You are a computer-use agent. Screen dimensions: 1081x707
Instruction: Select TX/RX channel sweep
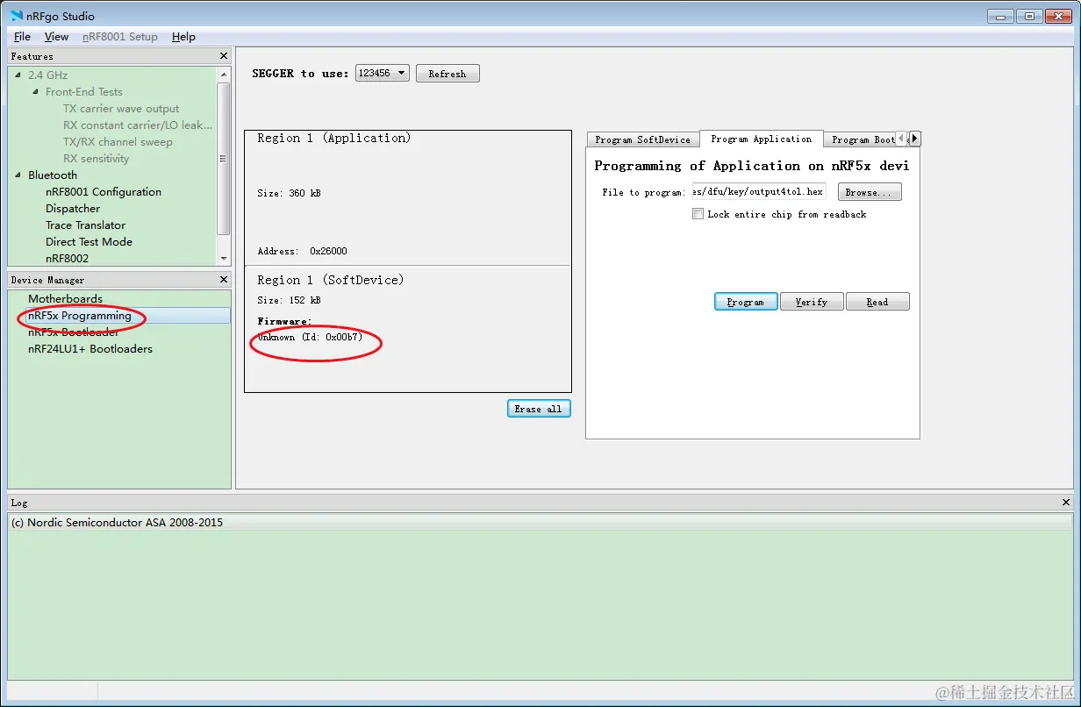point(118,142)
